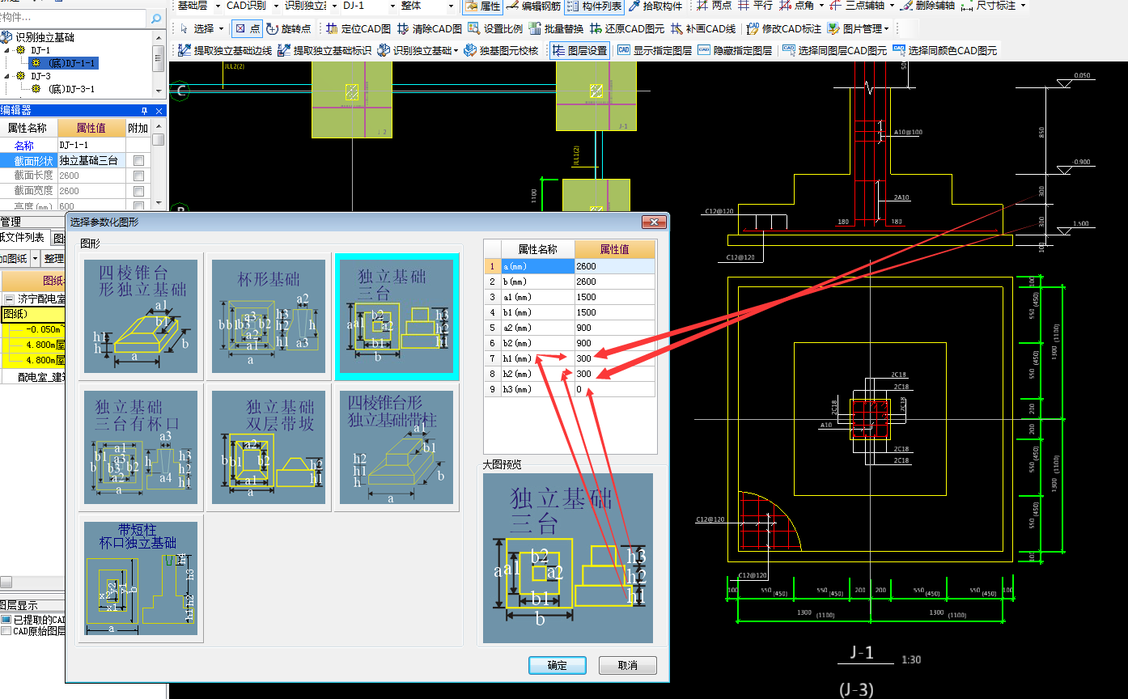Click 提取独立基础边线 extract foundation edges

coord(224,51)
